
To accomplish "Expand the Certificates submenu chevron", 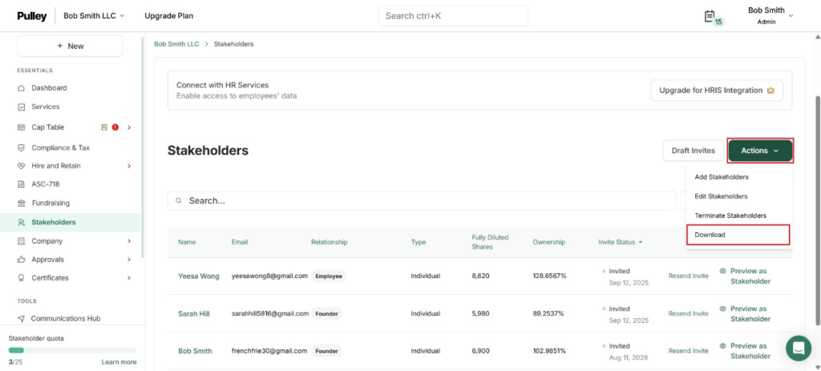I will 129,278.
